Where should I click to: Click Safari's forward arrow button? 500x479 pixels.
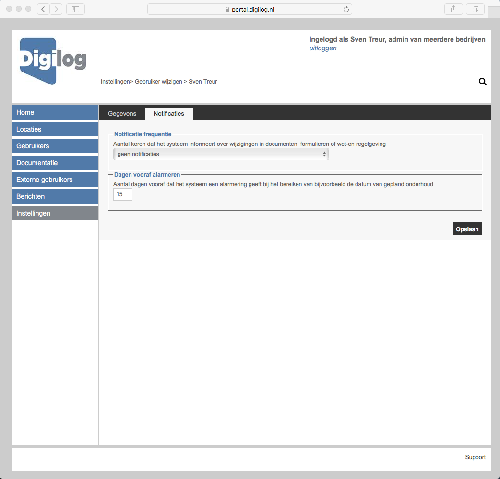[x=56, y=9]
